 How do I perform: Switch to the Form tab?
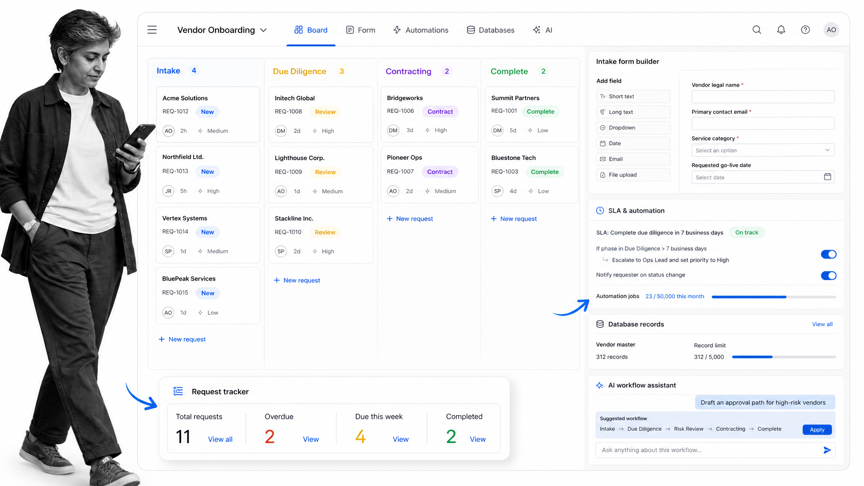coord(361,30)
